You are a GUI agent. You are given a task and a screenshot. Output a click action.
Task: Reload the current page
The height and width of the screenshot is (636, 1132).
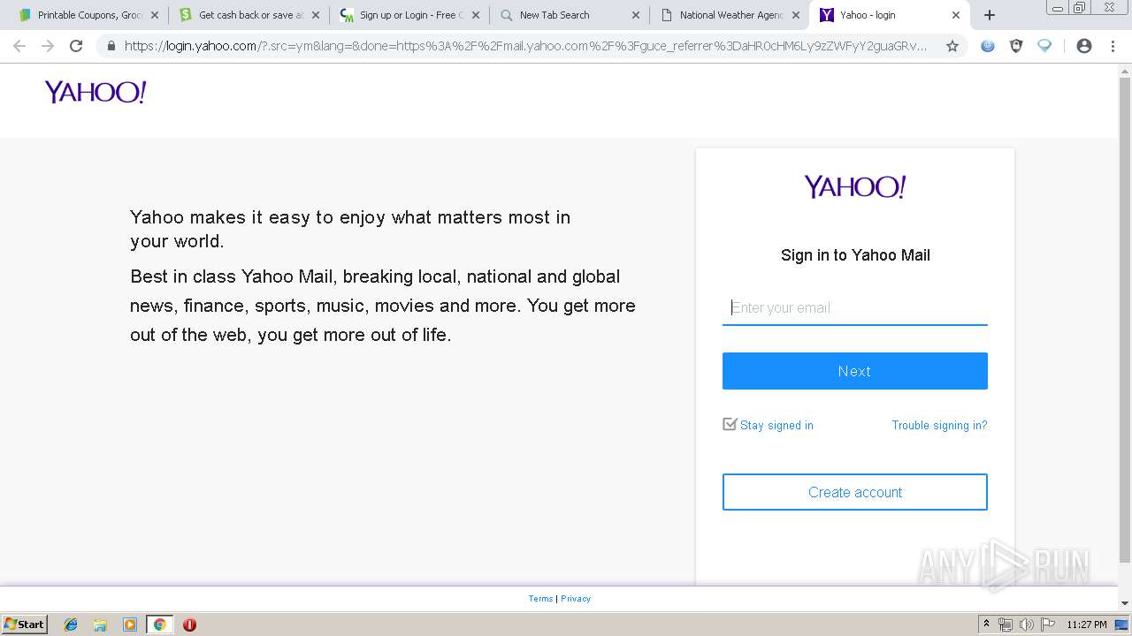[76, 46]
